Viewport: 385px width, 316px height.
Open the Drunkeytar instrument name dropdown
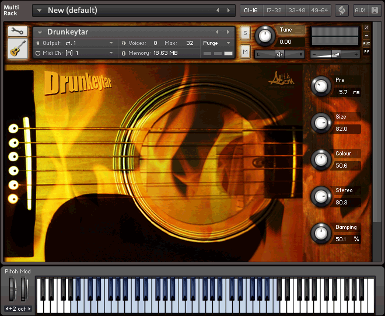coord(40,32)
